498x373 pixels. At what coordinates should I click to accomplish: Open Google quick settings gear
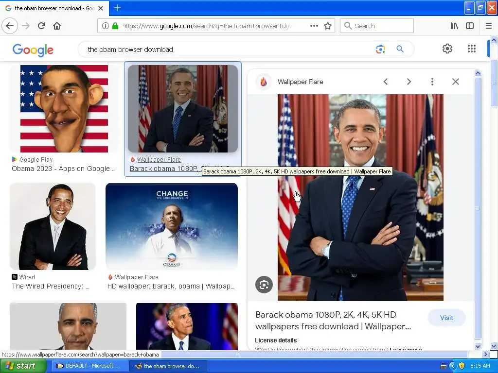pos(447,49)
